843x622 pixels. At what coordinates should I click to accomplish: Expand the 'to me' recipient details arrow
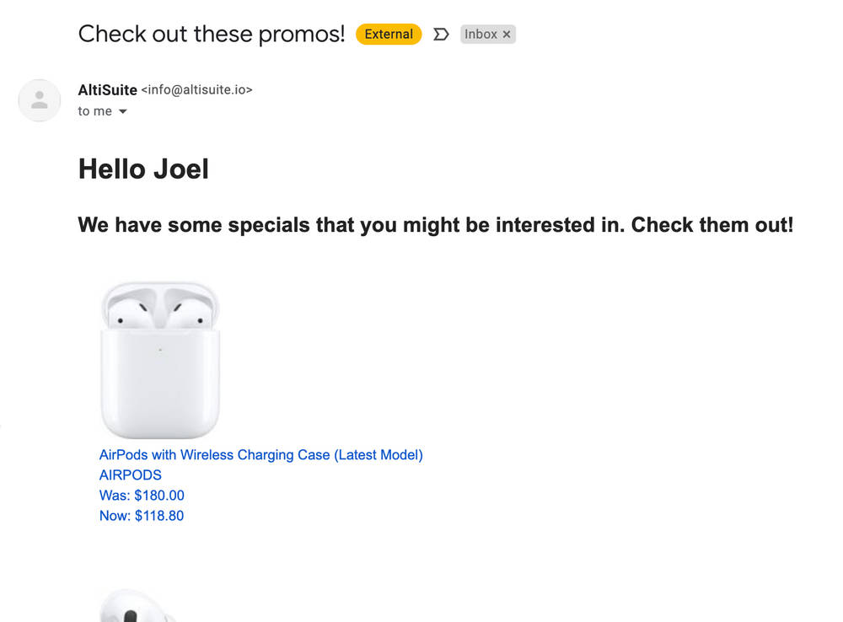tap(123, 111)
